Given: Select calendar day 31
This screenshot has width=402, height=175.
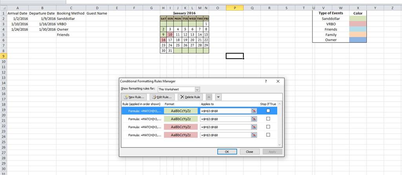Looking at the screenshot, I should [170, 50].
